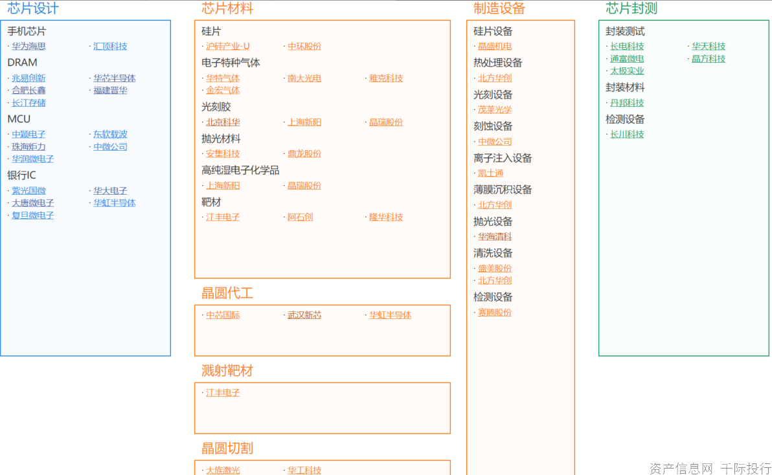
Task: Open 赛腾股份 in the 制造设备 box
Action: [x=495, y=313]
